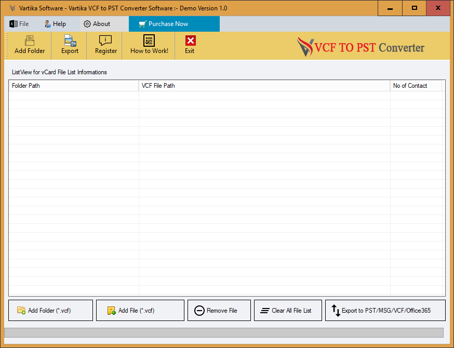Click the Clear All File List button
454x348 pixels.
pyautogui.click(x=288, y=311)
